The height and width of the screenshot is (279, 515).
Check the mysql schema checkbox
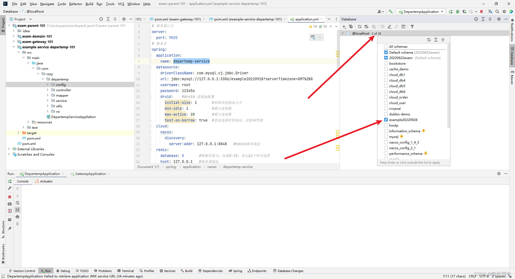[386, 137]
